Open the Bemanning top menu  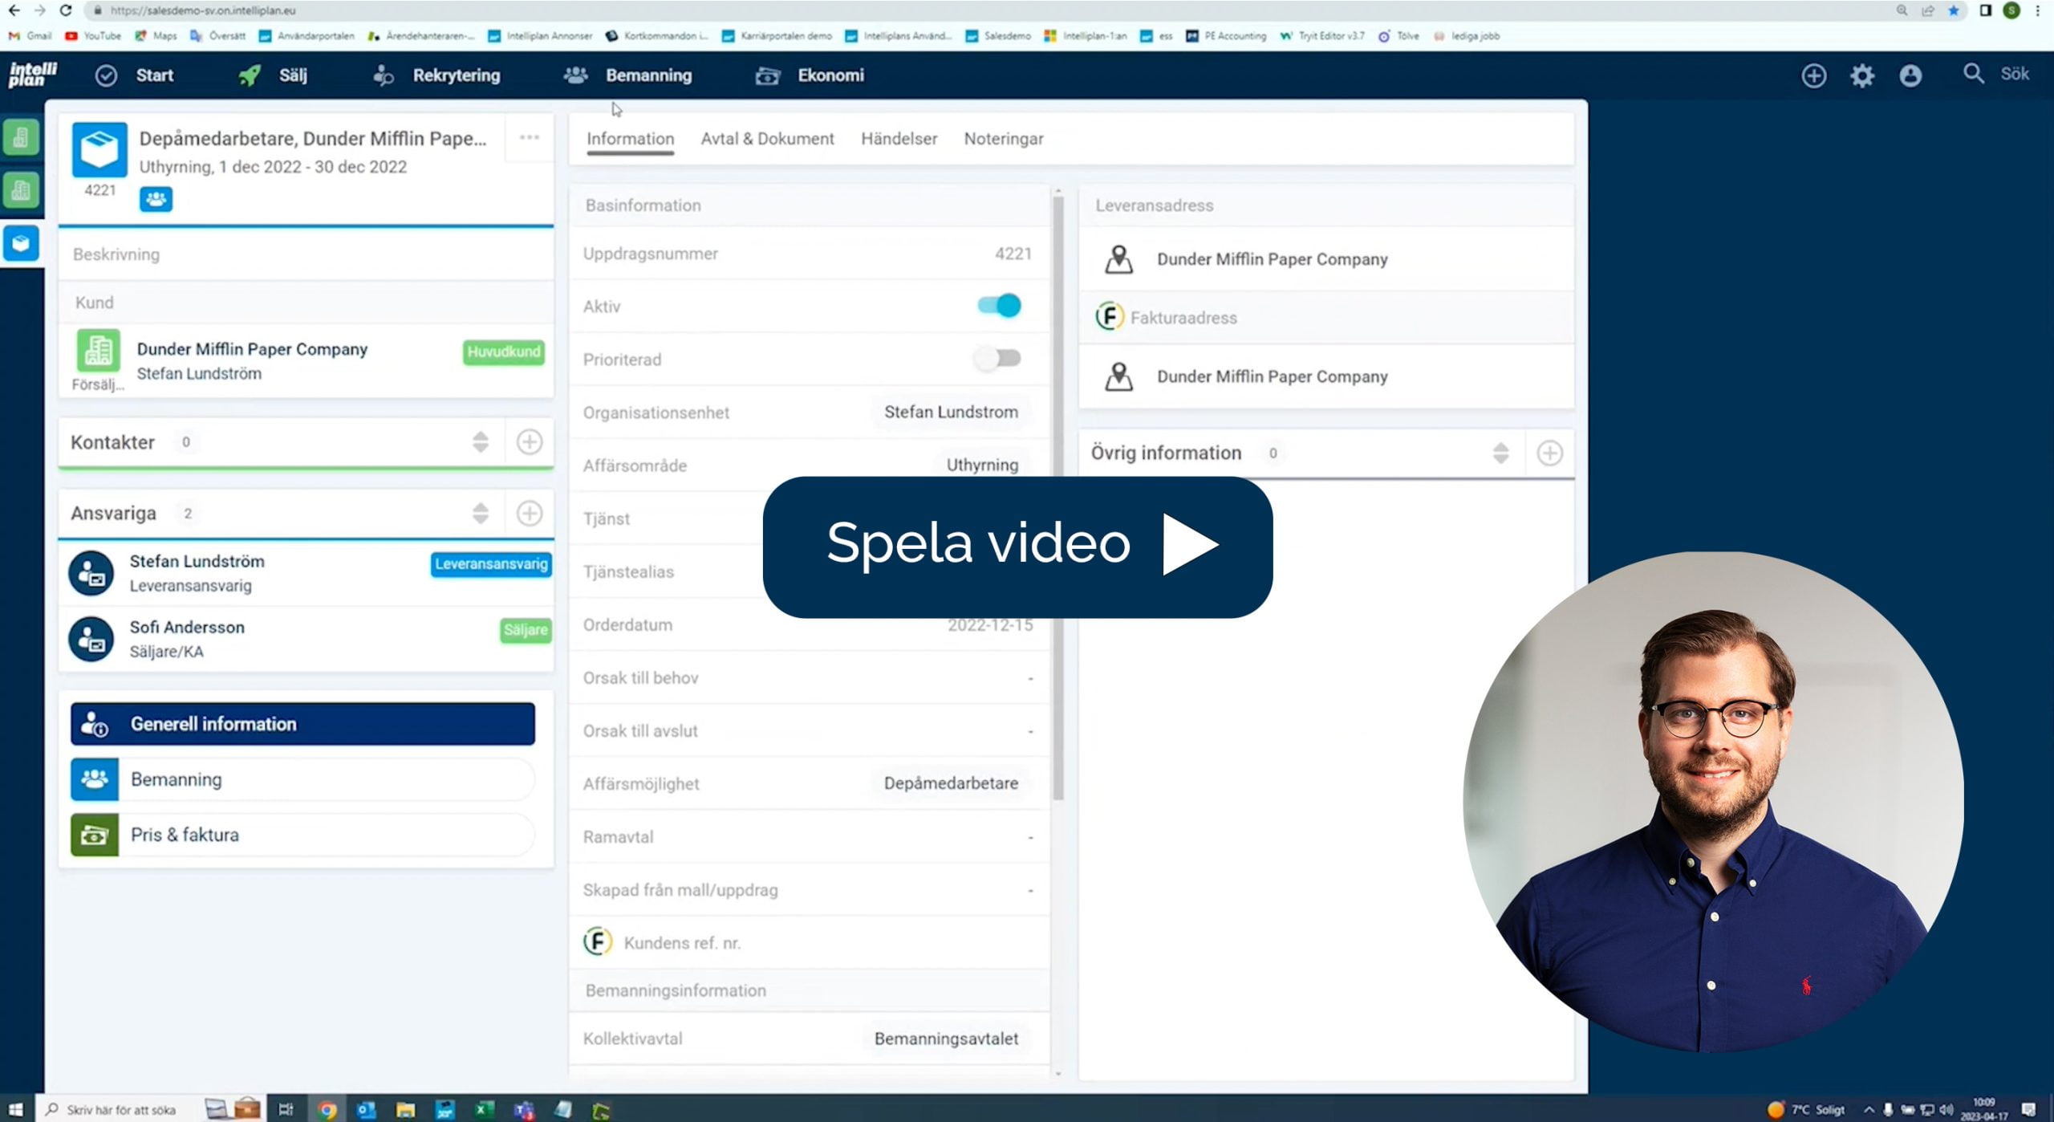647,75
